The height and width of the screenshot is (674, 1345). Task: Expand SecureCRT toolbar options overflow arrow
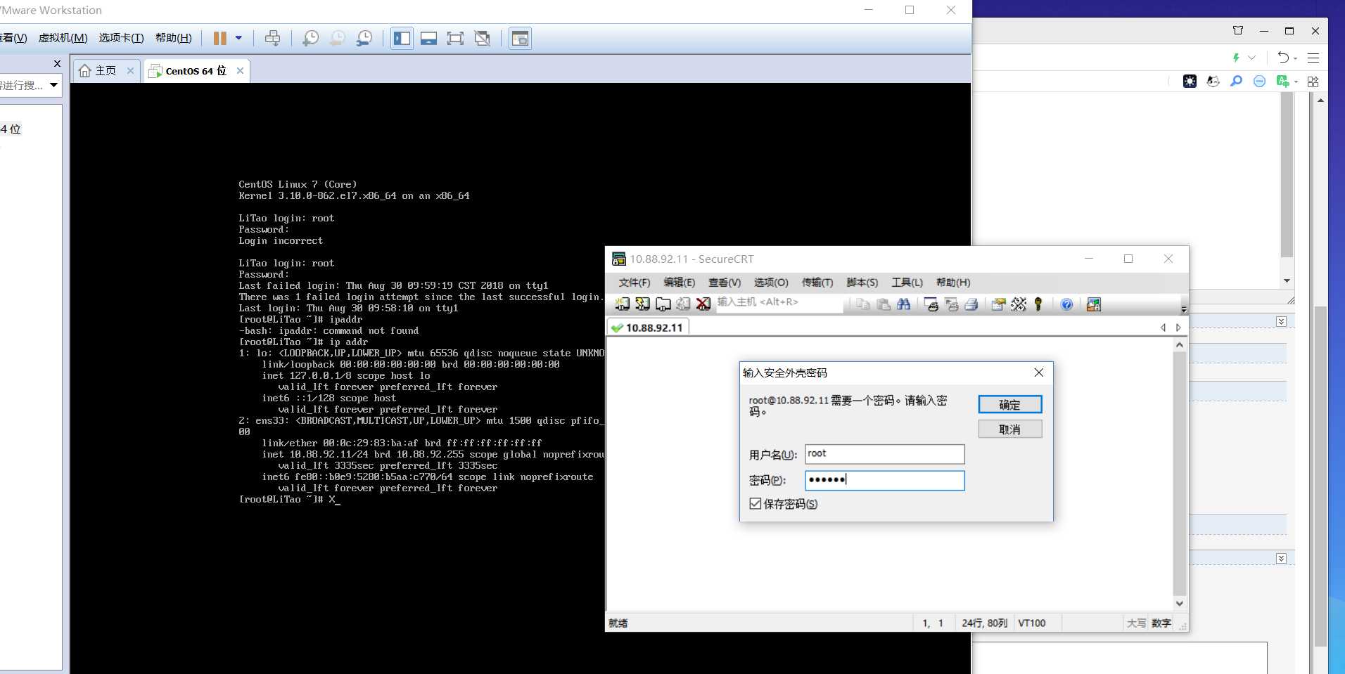point(1184,309)
